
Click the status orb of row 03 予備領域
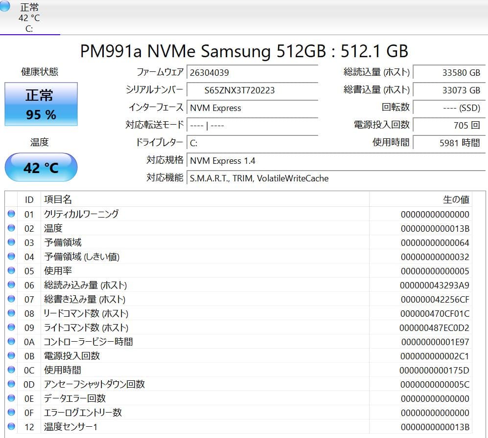12,242
